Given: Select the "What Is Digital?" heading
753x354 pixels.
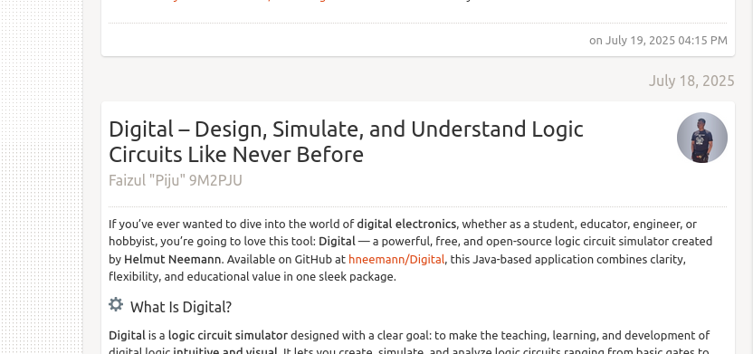Looking at the screenshot, I should 181,307.
